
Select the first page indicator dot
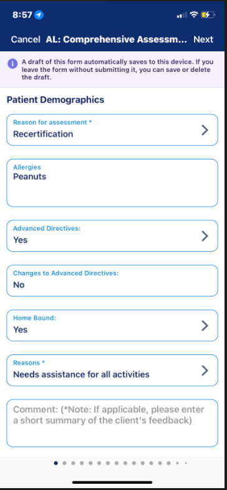(x=56, y=463)
